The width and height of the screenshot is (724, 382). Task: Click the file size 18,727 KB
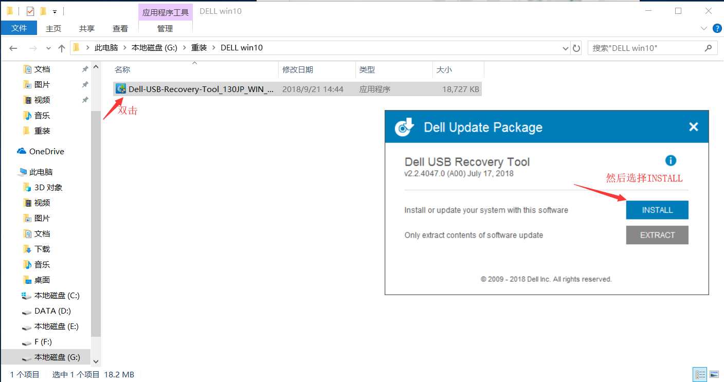tap(461, 89)
